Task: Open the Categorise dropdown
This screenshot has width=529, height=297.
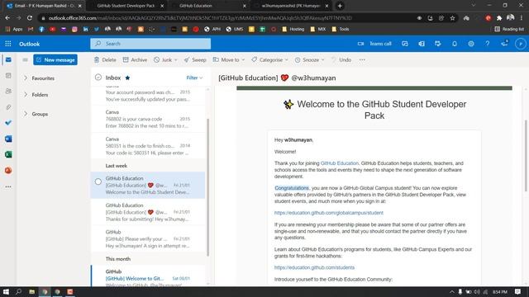Action: (270, 60)
